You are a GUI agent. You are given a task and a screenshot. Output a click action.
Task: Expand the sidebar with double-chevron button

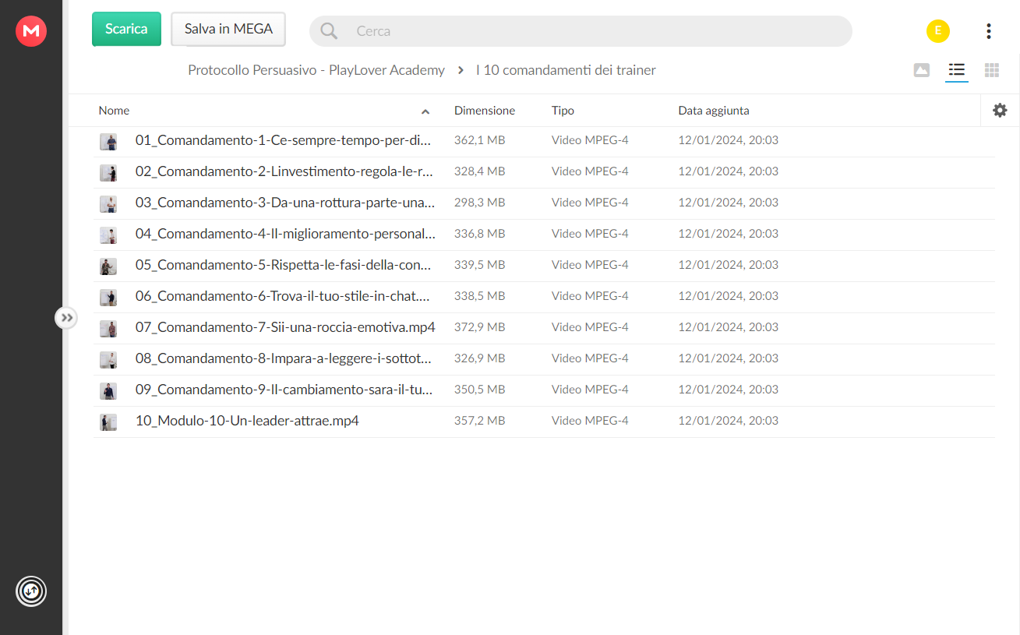66,318
